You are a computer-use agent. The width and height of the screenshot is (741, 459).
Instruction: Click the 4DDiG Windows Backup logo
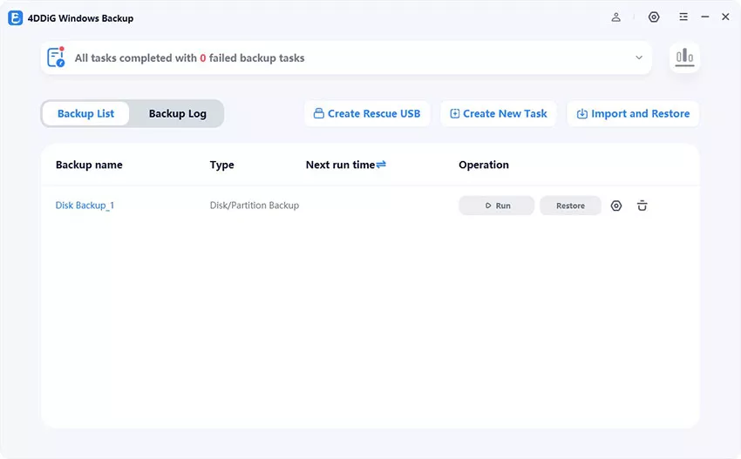pos(15,17)
